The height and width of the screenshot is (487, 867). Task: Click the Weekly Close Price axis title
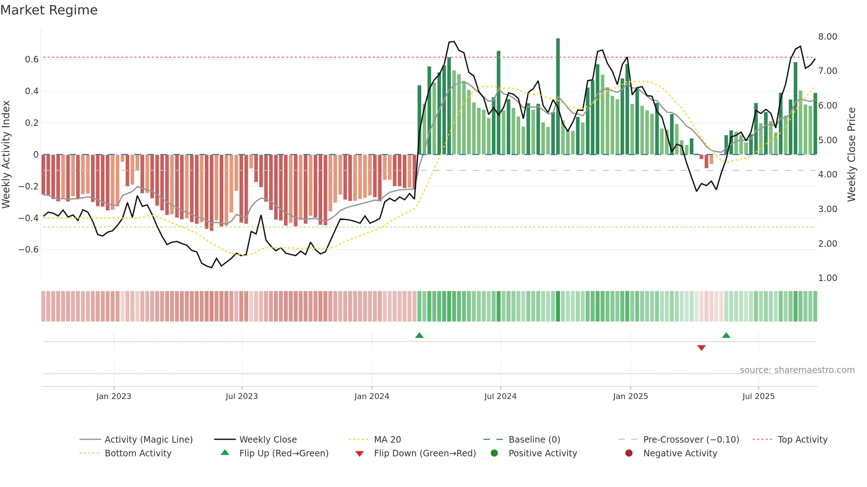852,154
